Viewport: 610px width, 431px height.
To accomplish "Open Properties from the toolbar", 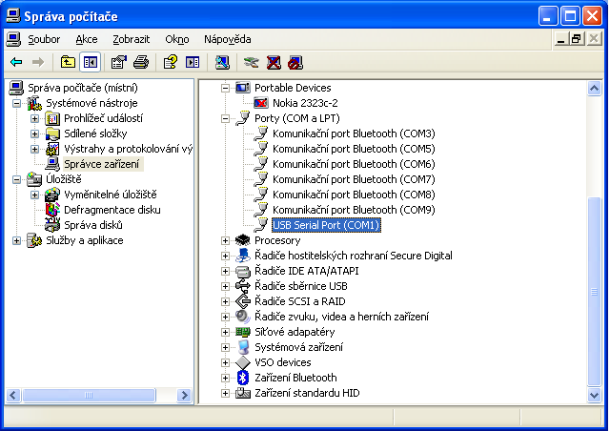I will tap(118, 62).
